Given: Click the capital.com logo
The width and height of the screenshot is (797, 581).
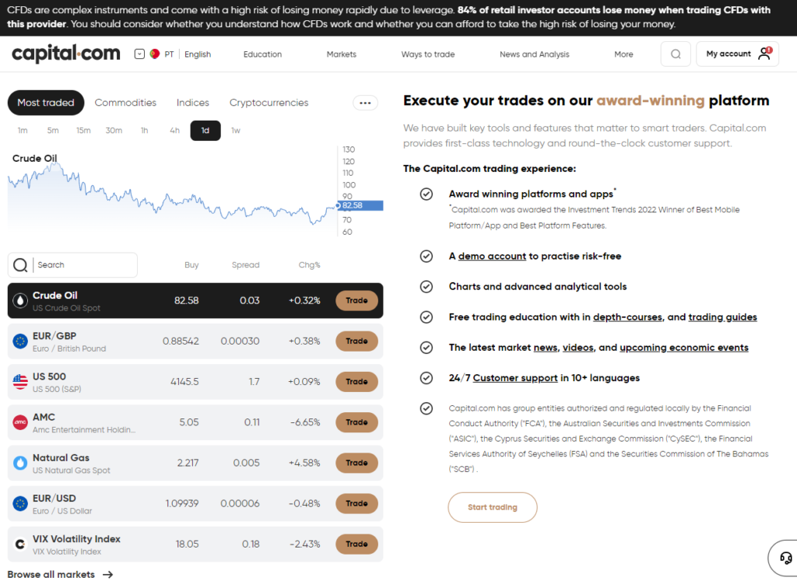Looking at the screenshot, I should pyautogui.click(x=65, y=53).
